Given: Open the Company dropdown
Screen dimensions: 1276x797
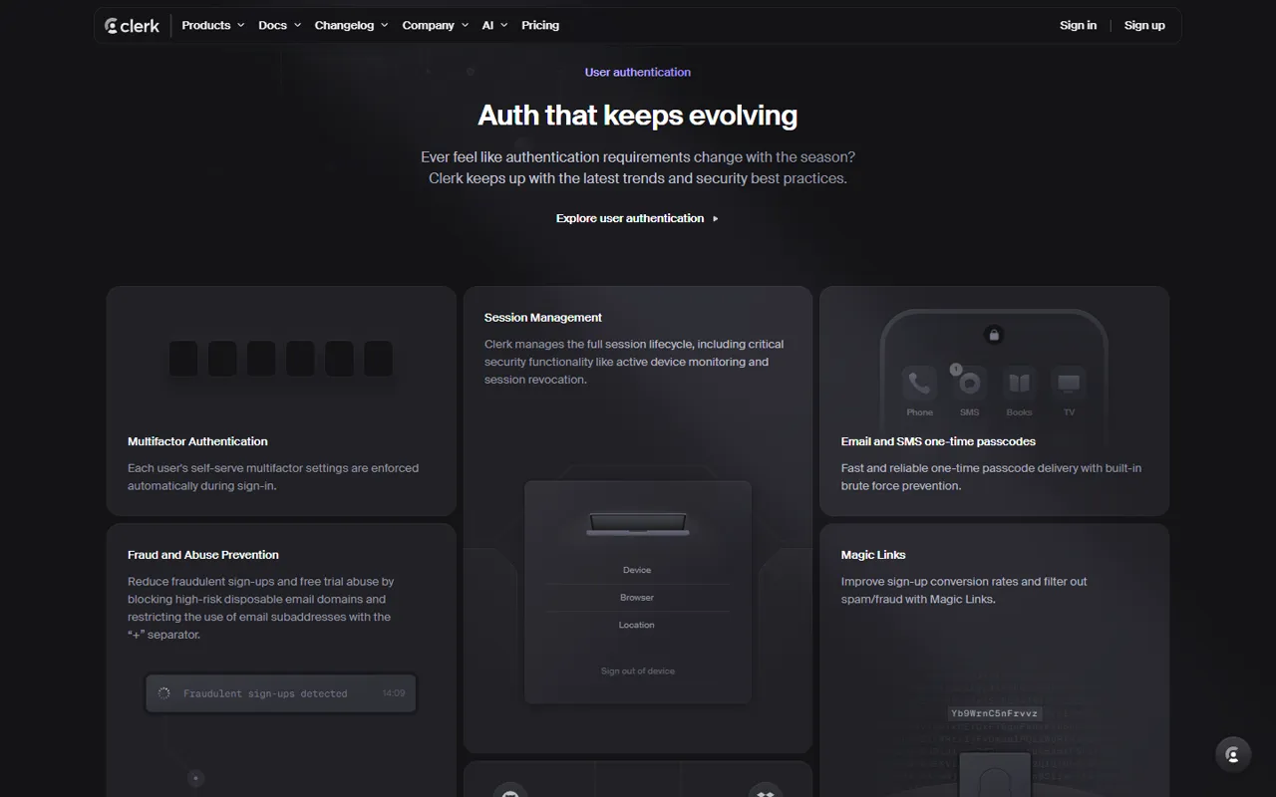Looking at the screenshot, I should point(435,26).
